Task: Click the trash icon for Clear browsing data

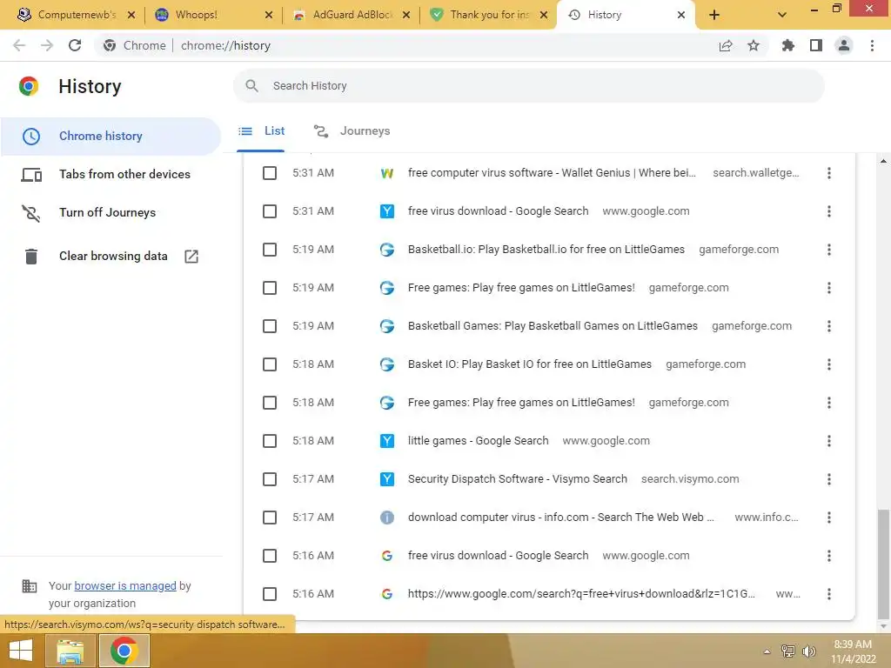Action: click(31, 257)
